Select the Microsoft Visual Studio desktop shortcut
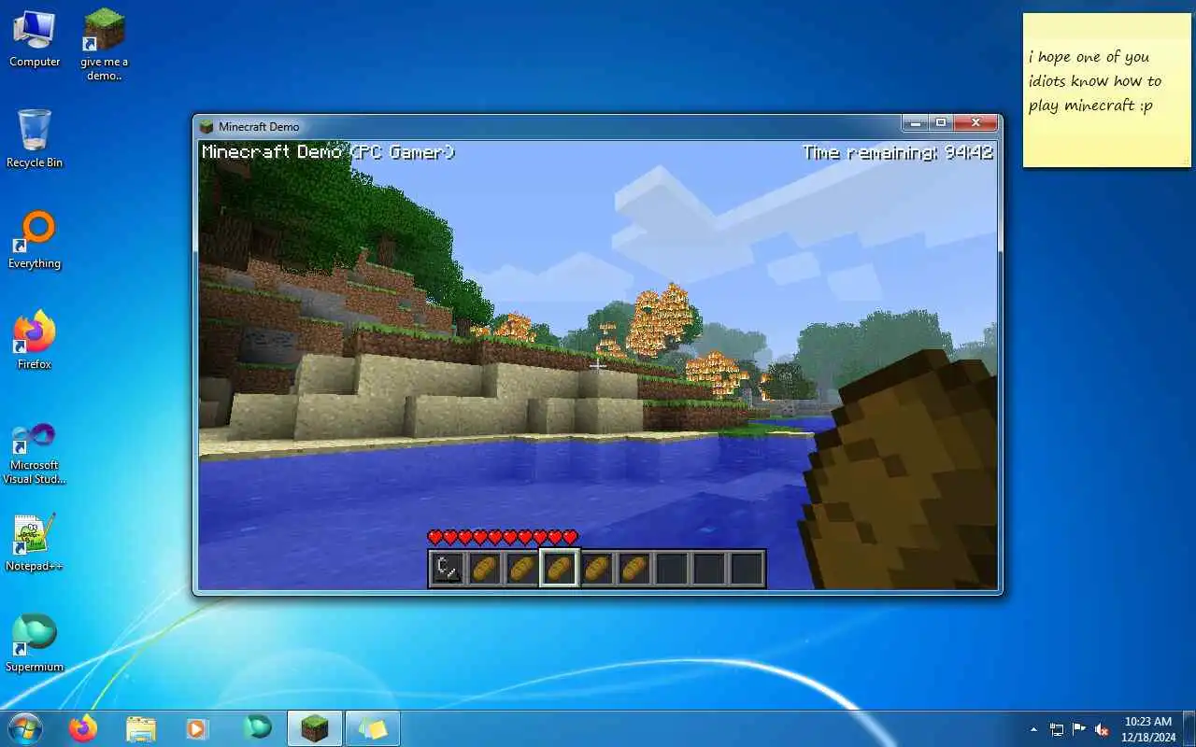Image resolution: width=1196 pixels, height=747 pixels. coord(35,454)
